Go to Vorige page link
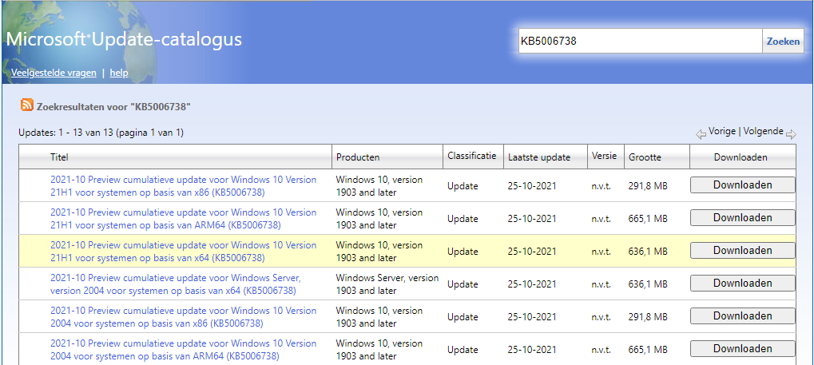Viewport: 814px width, 365px height. click(722, 131)
